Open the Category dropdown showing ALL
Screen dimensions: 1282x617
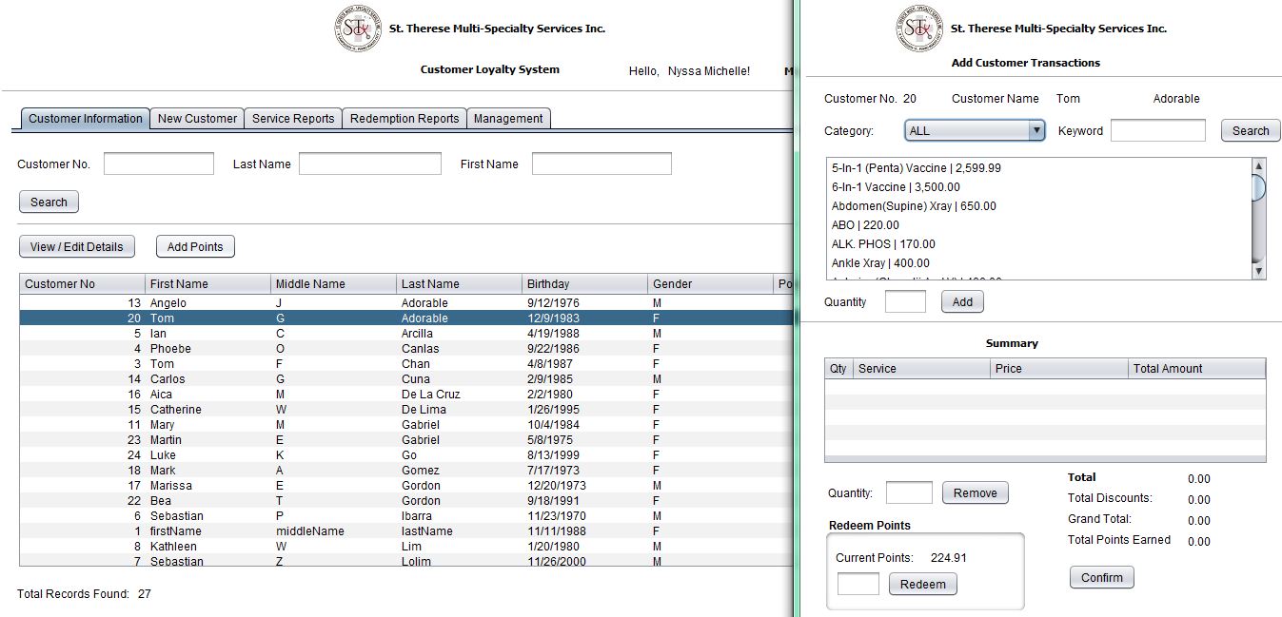point(975,131)
